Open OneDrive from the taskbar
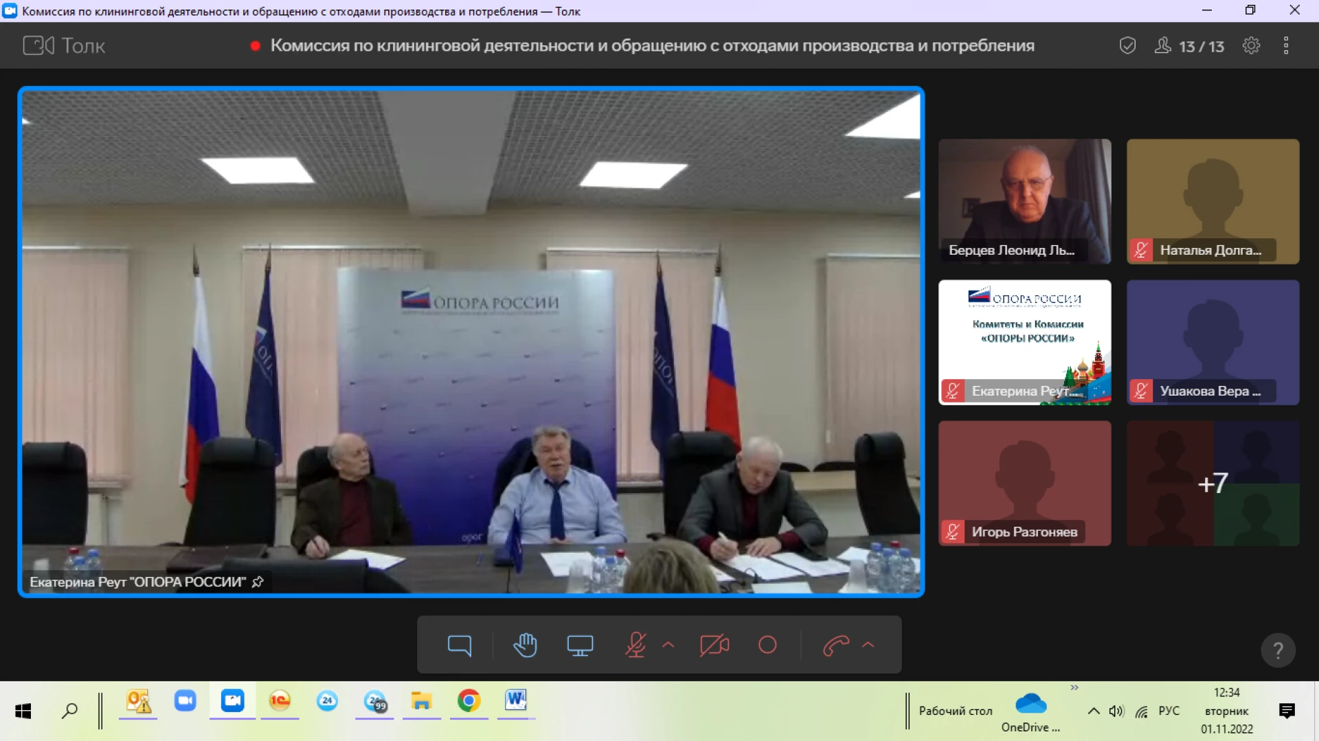Image resolution: width=1319 pixels, height=741 pixels. coord(1030,711)
